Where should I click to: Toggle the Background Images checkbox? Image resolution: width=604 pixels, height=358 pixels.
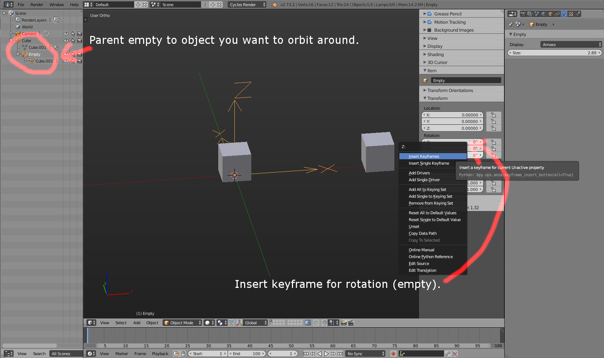pyautogui.click(x=429, y=30)
